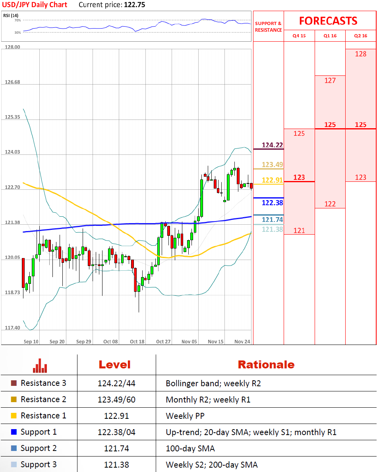Click the 122 value in Q1 16
Screen dimensions: 379x472
pyautogui.click(x=330, y=204)
